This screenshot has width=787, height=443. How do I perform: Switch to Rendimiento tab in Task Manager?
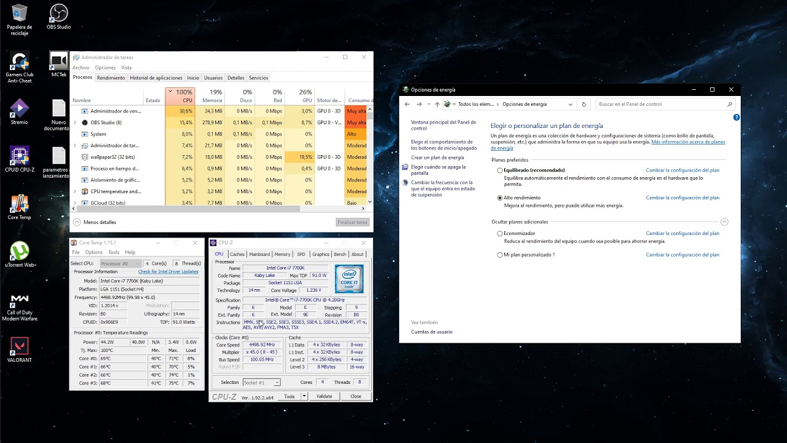click(x=111, y=78)
